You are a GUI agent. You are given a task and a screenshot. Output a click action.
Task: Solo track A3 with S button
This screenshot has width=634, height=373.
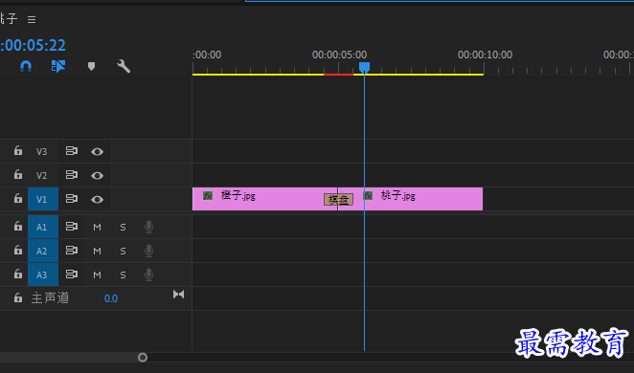pos(123,274)
